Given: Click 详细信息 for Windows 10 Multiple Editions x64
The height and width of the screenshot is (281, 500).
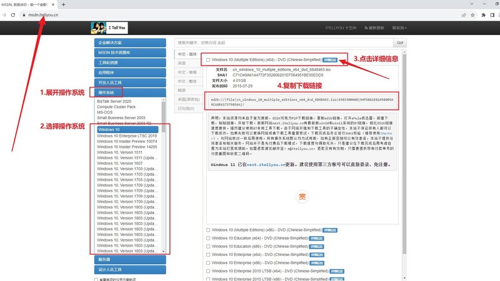Looking at the screenshot, I should click(330, 60).
